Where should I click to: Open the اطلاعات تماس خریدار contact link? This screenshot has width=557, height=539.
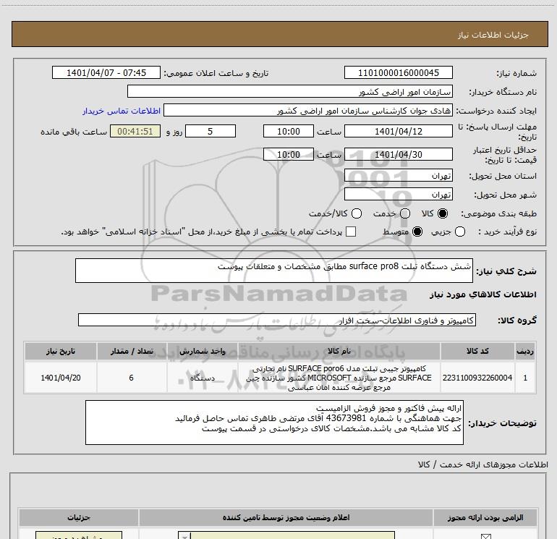coord(122,111)
